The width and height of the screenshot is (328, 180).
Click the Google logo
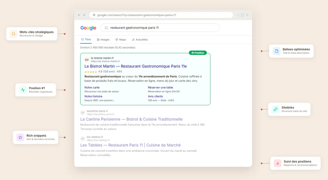point(88,28)
